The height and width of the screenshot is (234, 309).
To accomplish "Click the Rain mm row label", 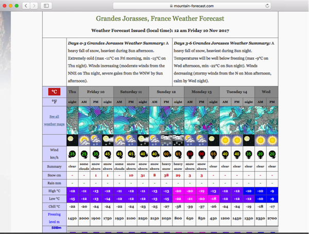I will (x=54, y=183).
